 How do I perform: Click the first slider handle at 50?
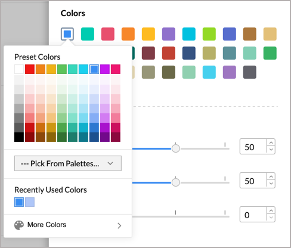point(176,148)
